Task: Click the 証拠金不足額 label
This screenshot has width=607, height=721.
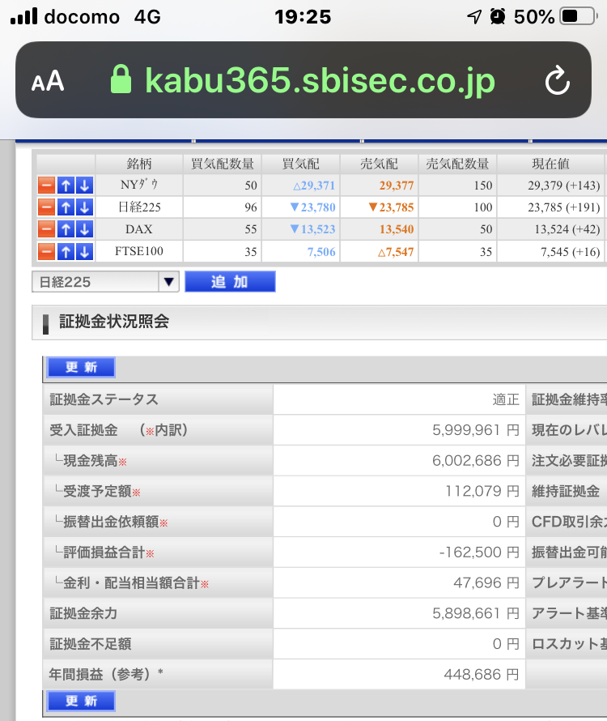Action: [91, 644]
